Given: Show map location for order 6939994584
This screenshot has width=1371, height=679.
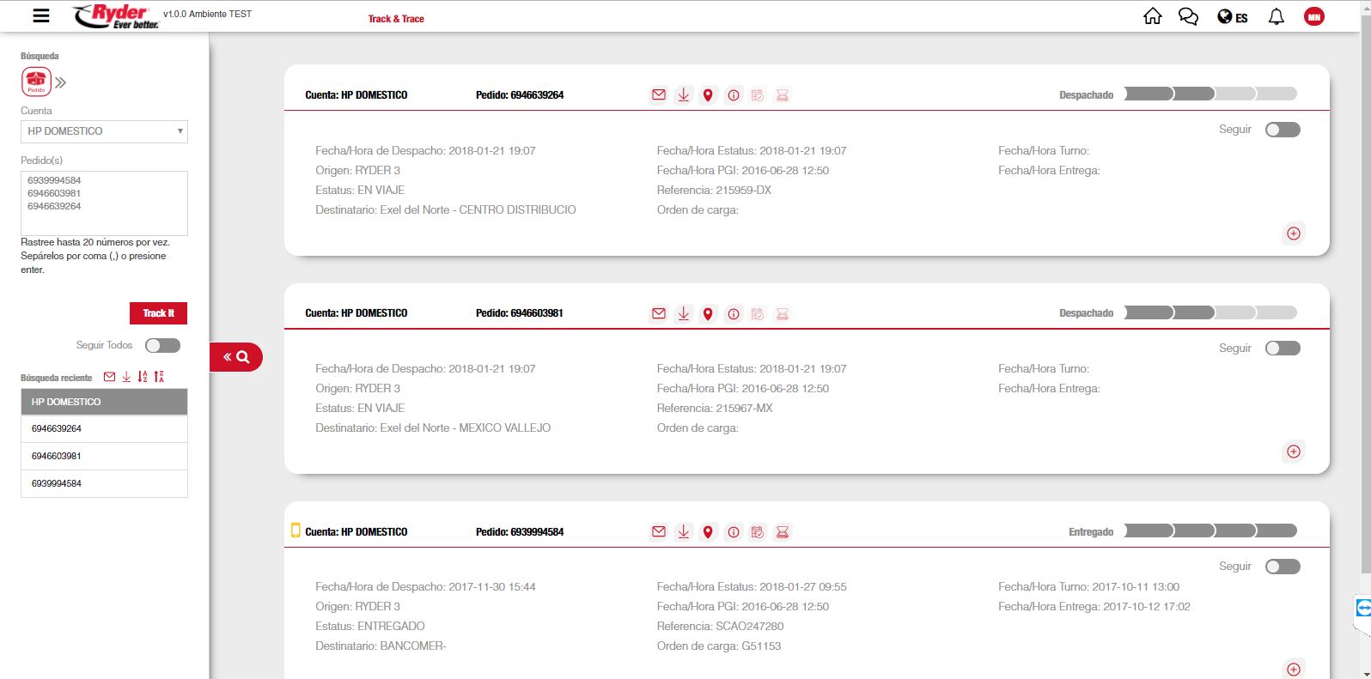Looking at the screenshot, I should [x=708, y=532].
